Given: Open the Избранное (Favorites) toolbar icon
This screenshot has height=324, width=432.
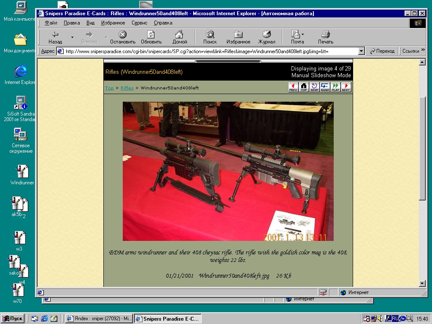Looking at the screenshot, I should coord(238,37).
